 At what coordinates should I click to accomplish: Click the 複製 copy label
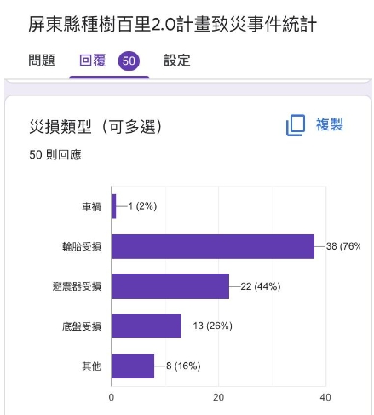(330, 124)
